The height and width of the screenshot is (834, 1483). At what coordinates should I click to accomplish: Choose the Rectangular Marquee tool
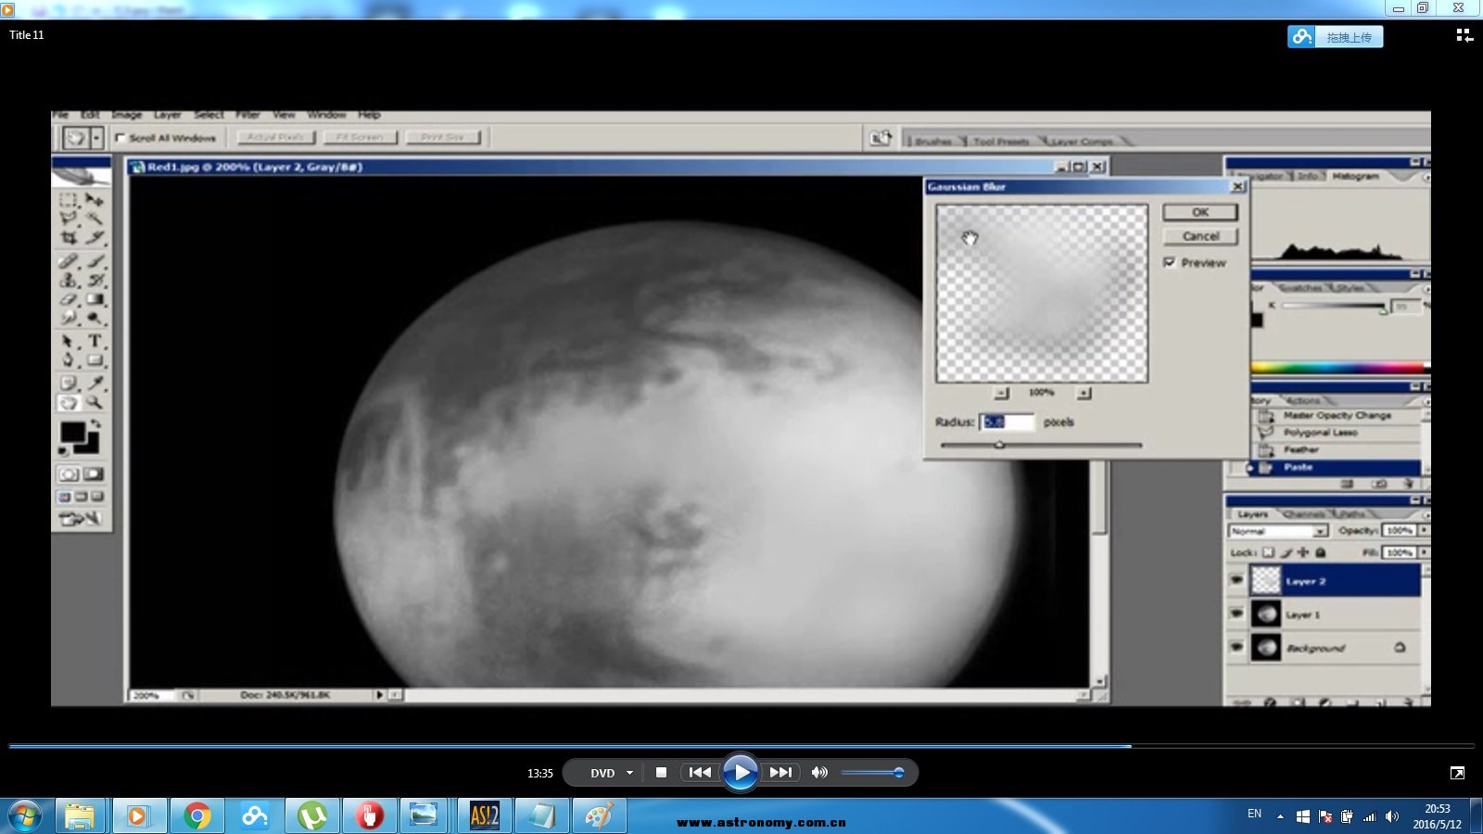(69, 199)
